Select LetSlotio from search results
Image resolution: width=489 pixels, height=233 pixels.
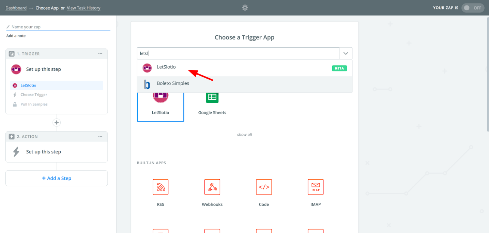click(x=245, y=68)
